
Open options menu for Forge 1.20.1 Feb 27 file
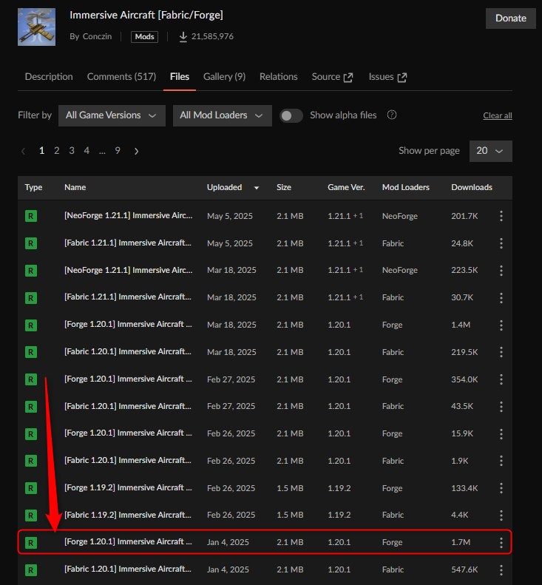[x=501, y=379]
